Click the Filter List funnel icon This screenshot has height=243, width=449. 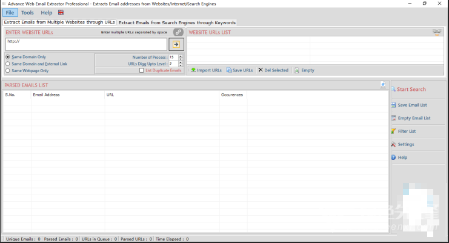(x=393, y=131)
